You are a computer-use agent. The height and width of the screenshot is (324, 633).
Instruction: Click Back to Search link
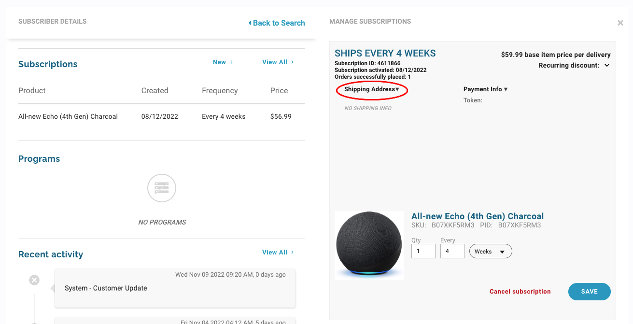click(277, 23)
